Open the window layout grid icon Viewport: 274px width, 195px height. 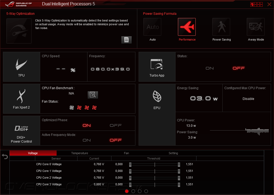257,4
